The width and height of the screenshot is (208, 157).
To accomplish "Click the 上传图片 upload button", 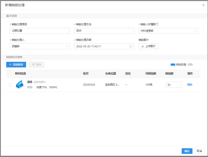I will pos(148,46).
